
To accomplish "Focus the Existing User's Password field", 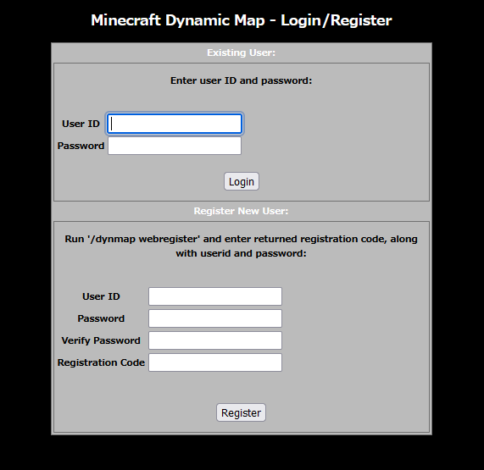I will tap(175, 146).
